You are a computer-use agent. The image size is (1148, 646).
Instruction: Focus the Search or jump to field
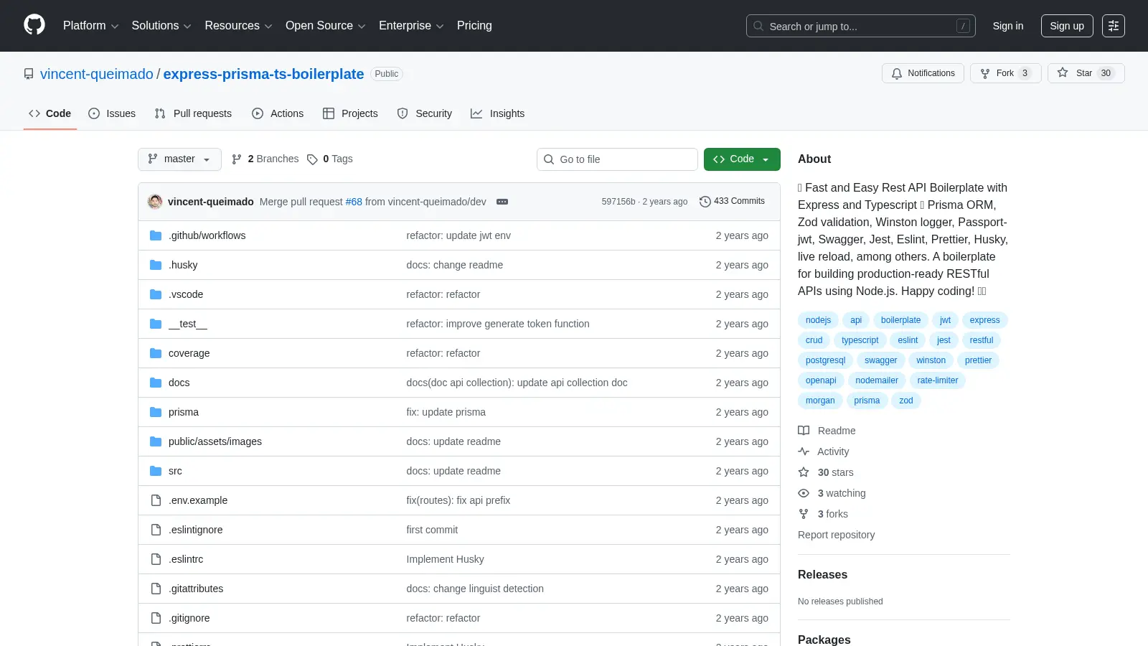(x=860, y=26)
